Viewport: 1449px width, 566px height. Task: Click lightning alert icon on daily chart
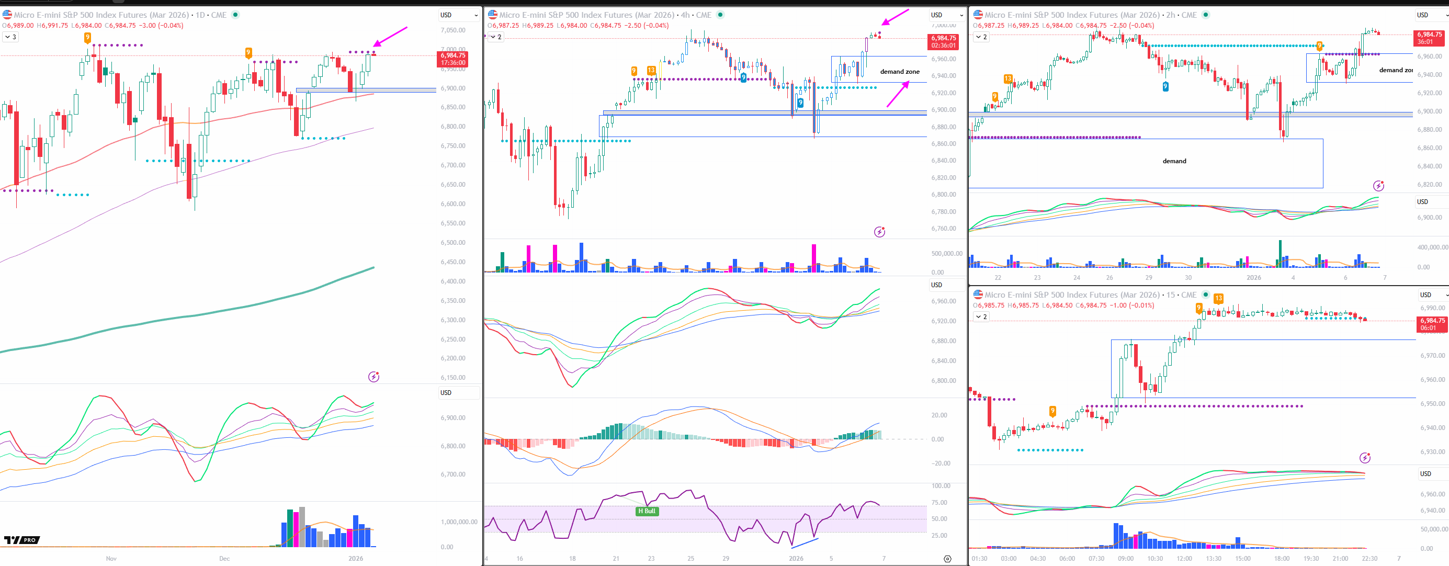click(x=373, y=377)
